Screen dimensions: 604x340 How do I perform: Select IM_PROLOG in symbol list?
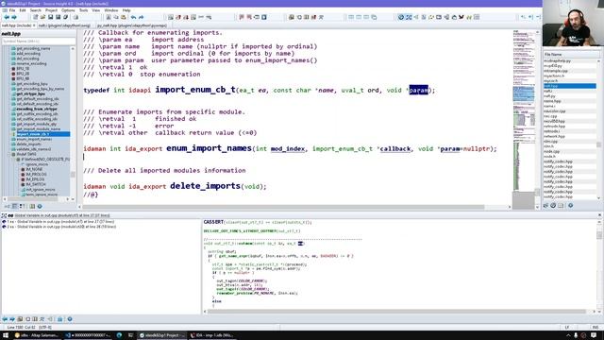point(36,174)
